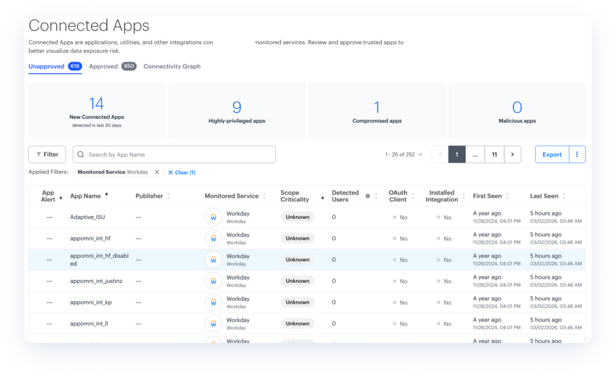
Task: Click the Workday logo in appomni_int_kp row
Action: pyautogui.click(x=213, y=302)
